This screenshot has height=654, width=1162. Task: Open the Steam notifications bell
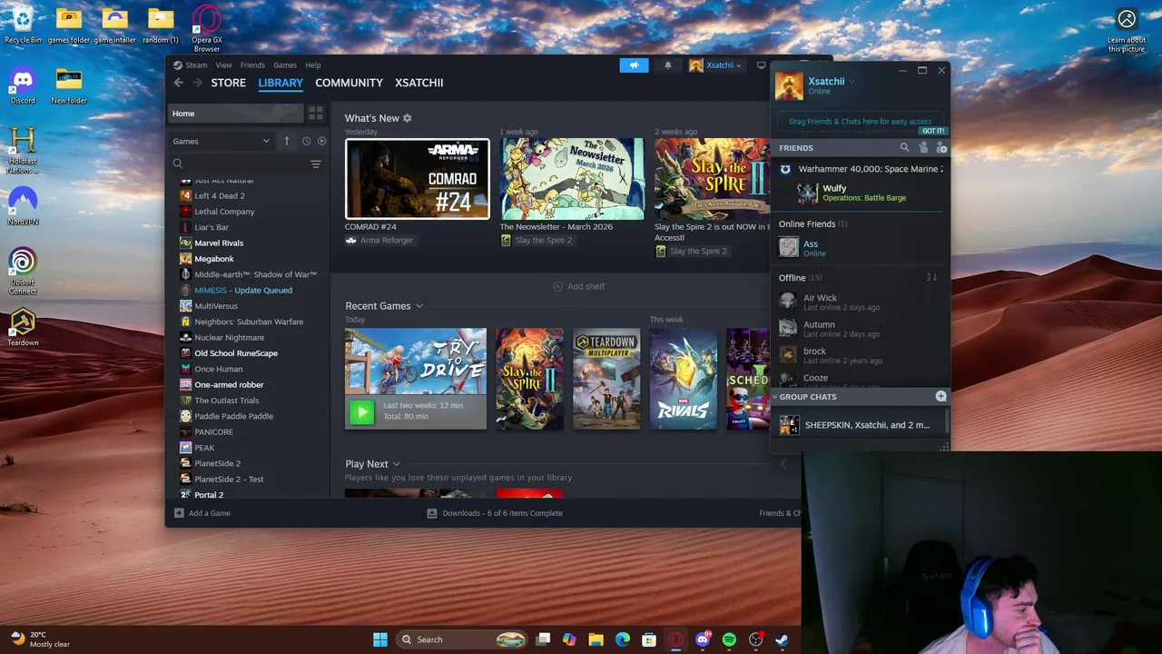(668, 65)
